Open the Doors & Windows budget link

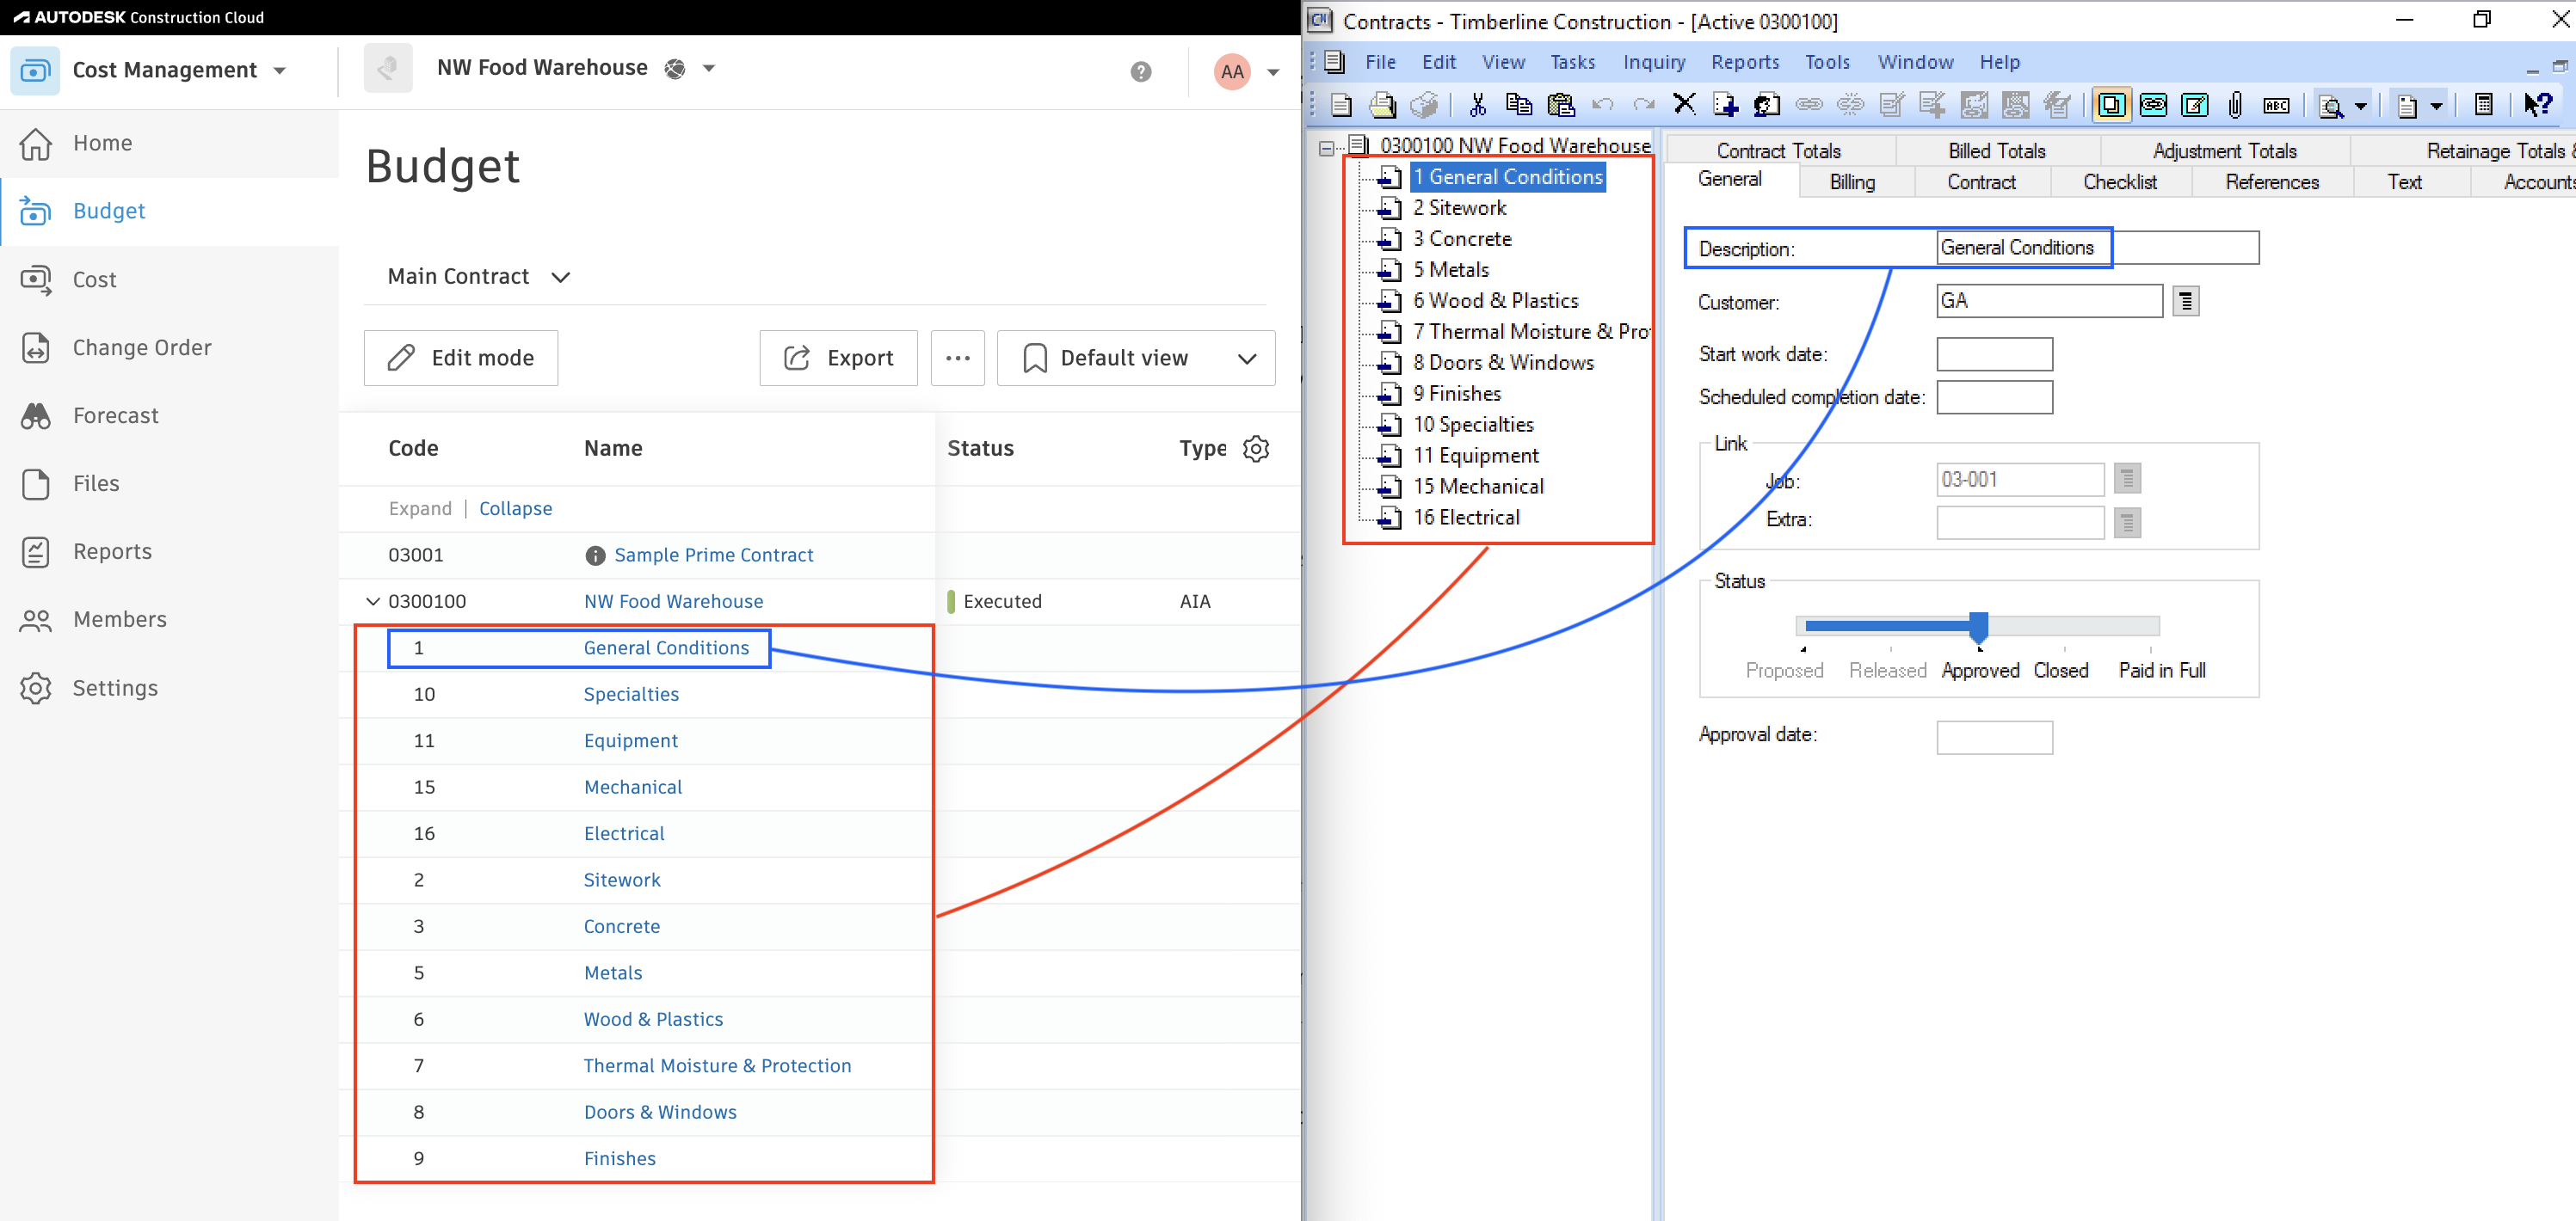click(660, 1112)
